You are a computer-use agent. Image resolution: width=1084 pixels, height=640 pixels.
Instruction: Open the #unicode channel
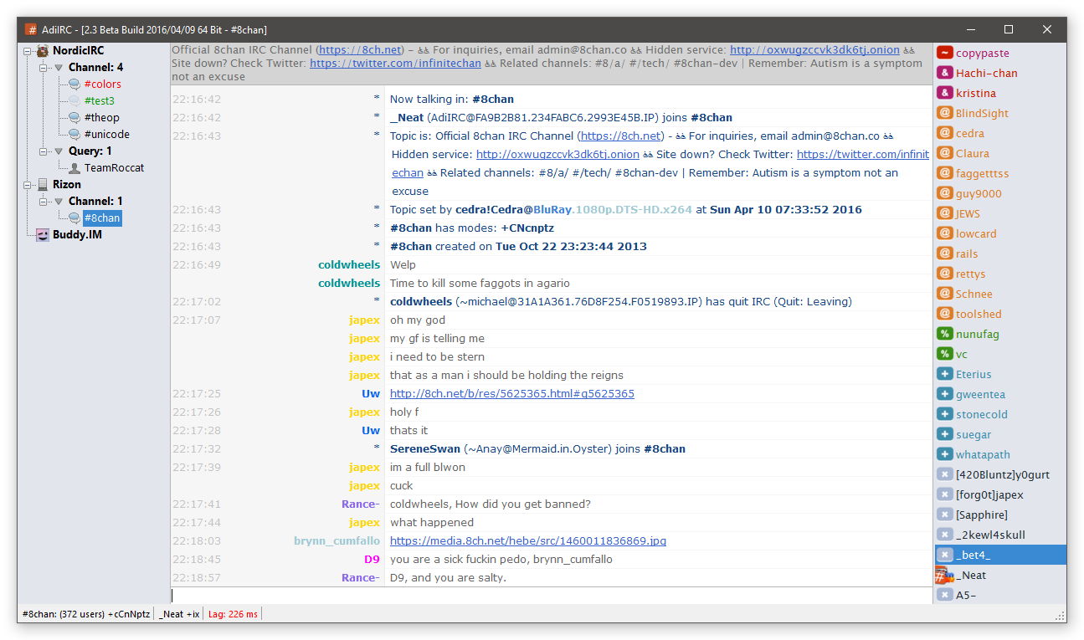pyautogui.click(x=106, y=134)
